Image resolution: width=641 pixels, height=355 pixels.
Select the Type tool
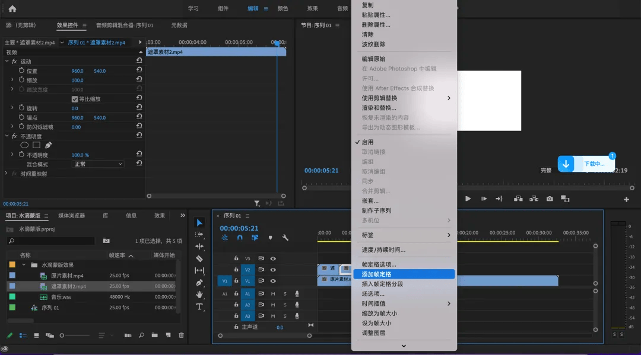199,306
